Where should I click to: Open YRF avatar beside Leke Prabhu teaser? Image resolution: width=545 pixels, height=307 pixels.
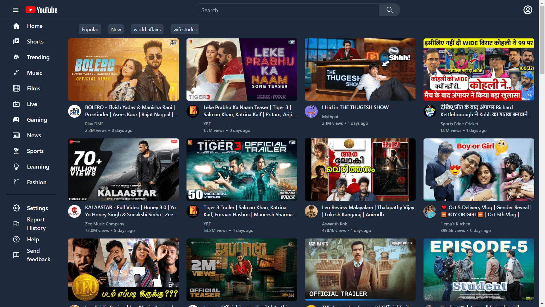[x=193, y=111]
